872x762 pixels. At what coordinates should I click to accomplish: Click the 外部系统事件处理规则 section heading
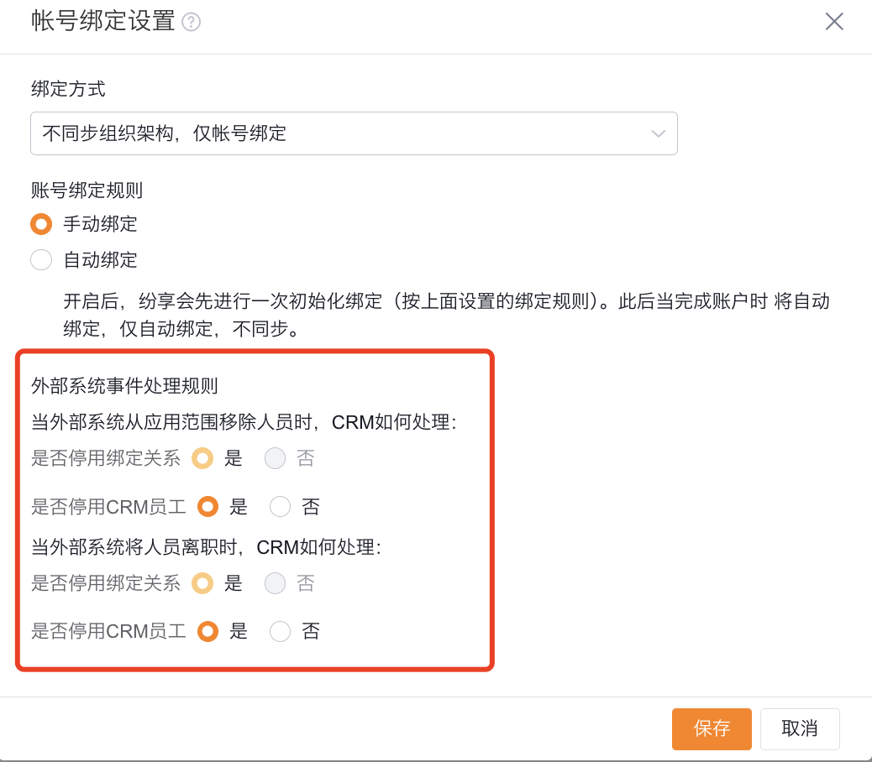click(x=124, y=385)
